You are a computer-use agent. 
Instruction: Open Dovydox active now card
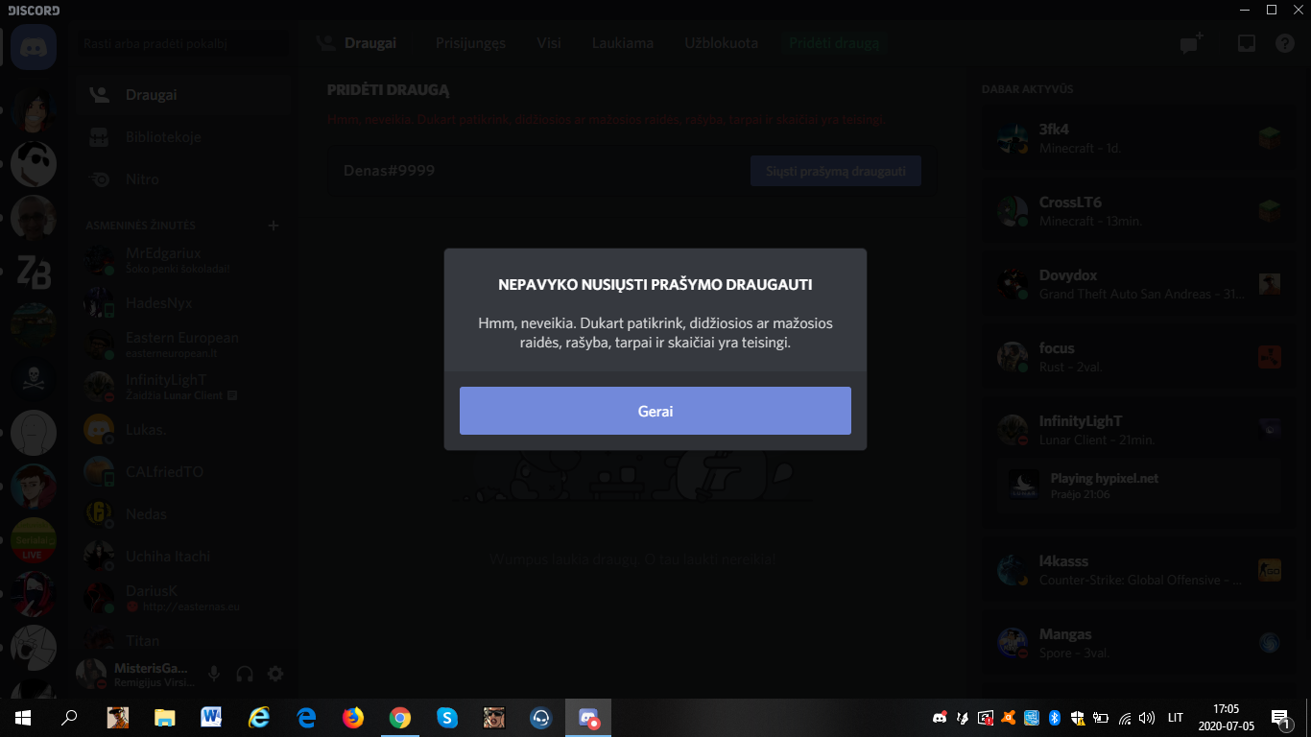coord(1138,285)
